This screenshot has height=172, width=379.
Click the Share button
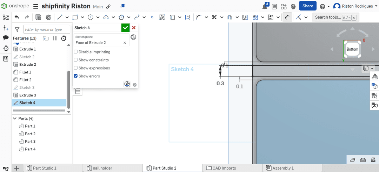[308, 6]
